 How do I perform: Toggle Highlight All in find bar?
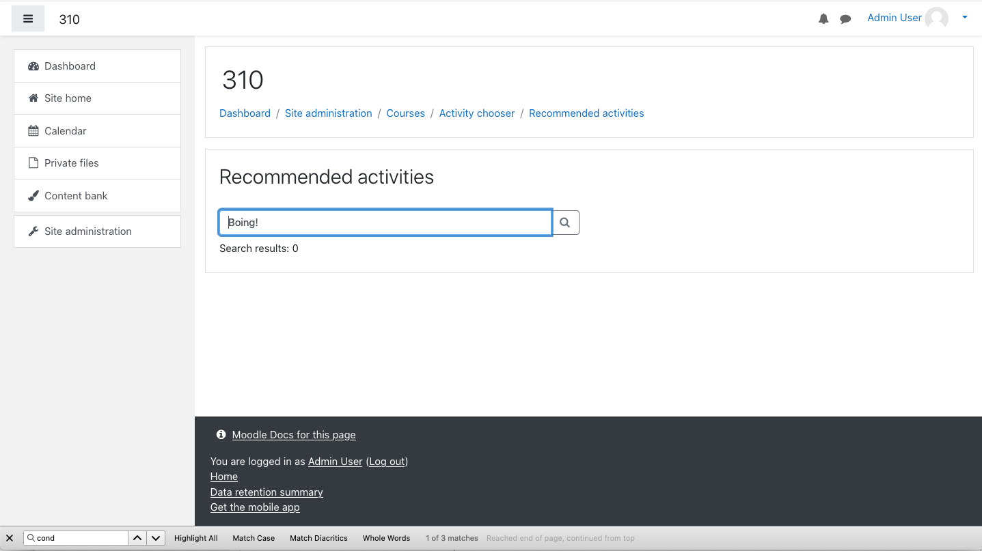point(195,538)
